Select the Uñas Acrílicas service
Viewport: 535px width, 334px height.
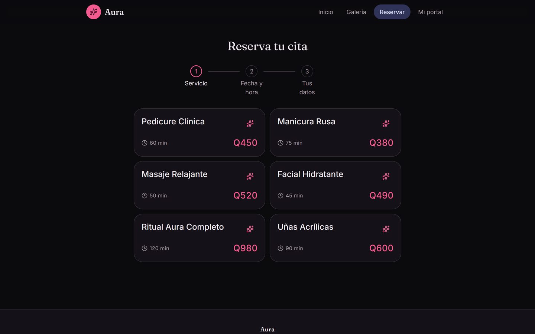(335, 238)
